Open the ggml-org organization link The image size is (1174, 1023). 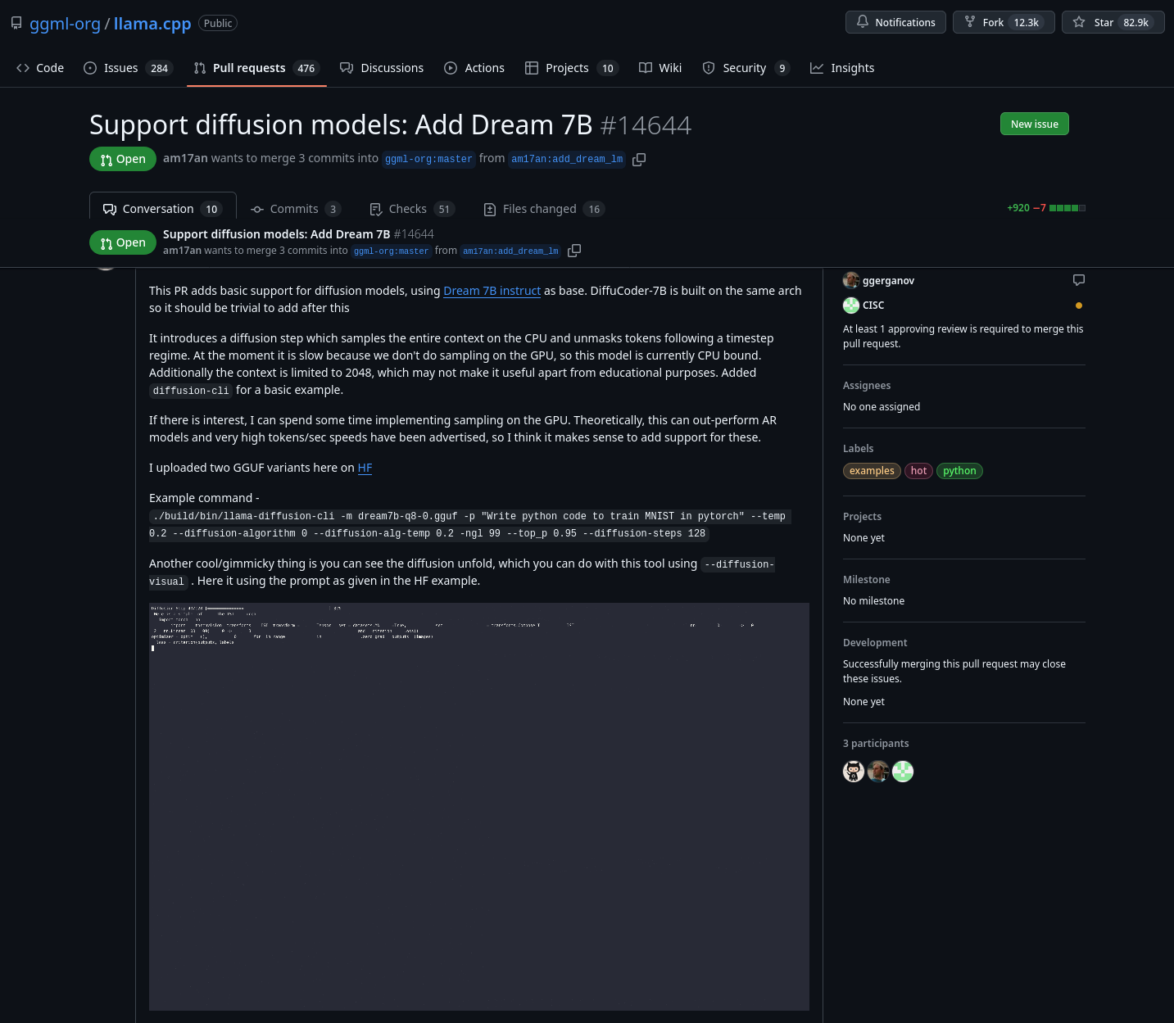coord(65,24)
